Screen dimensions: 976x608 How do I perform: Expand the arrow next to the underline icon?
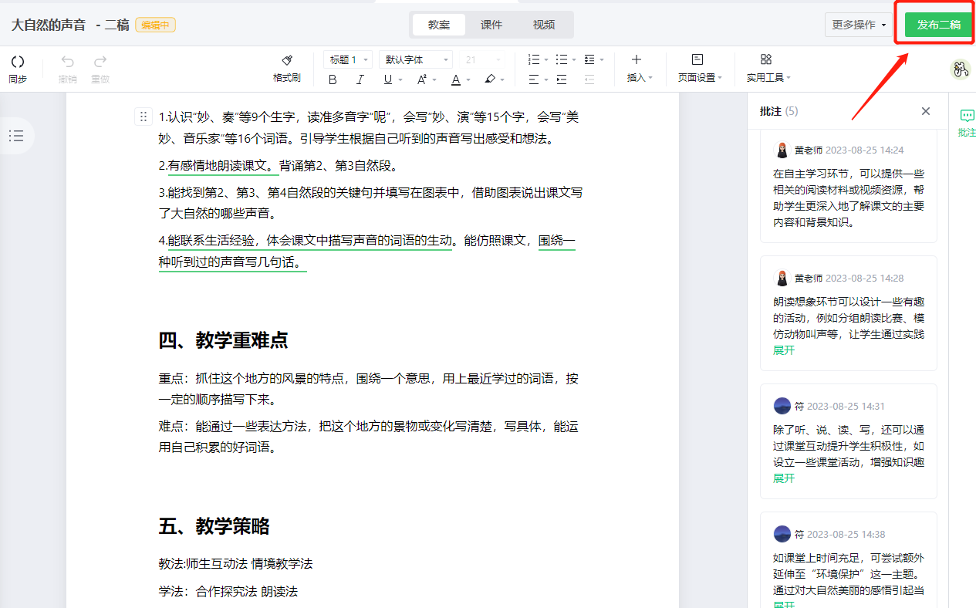(x=400, y=80)
